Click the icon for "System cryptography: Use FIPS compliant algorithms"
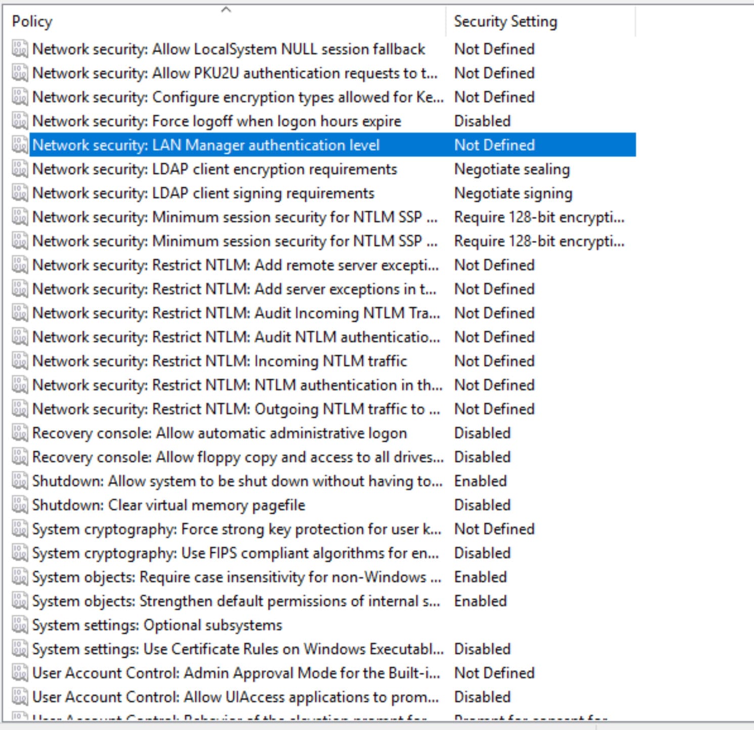 tap(20, 553)
